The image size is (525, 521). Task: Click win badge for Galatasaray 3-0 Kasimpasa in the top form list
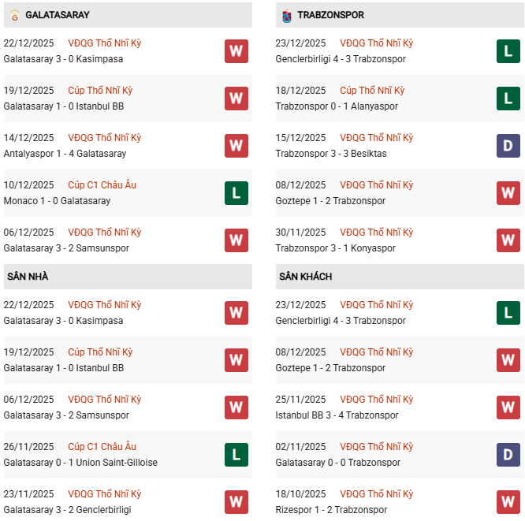pos(236,51)
